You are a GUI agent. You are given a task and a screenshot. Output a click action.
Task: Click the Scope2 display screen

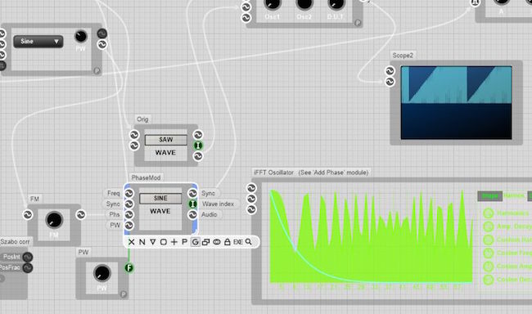point(457,102)
